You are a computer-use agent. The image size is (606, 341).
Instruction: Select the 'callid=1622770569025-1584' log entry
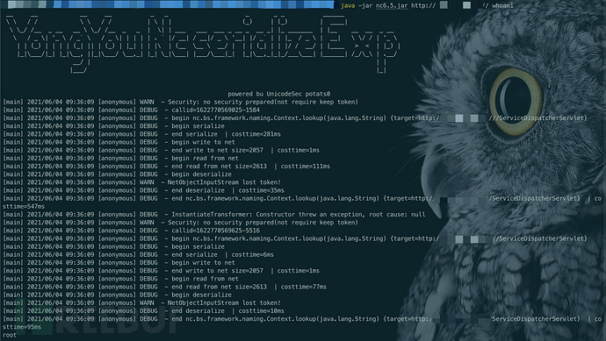pos(131,110)
